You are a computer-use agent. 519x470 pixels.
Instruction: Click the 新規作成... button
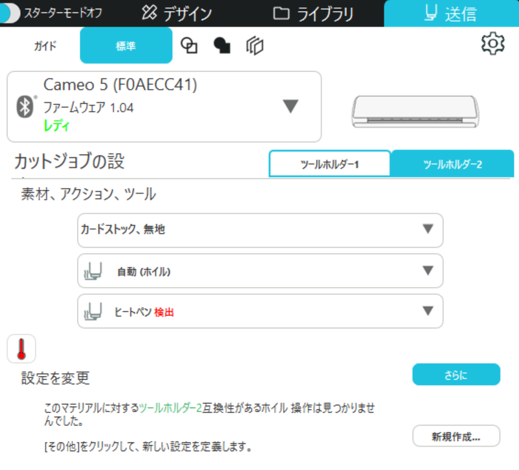click(456, 436)
